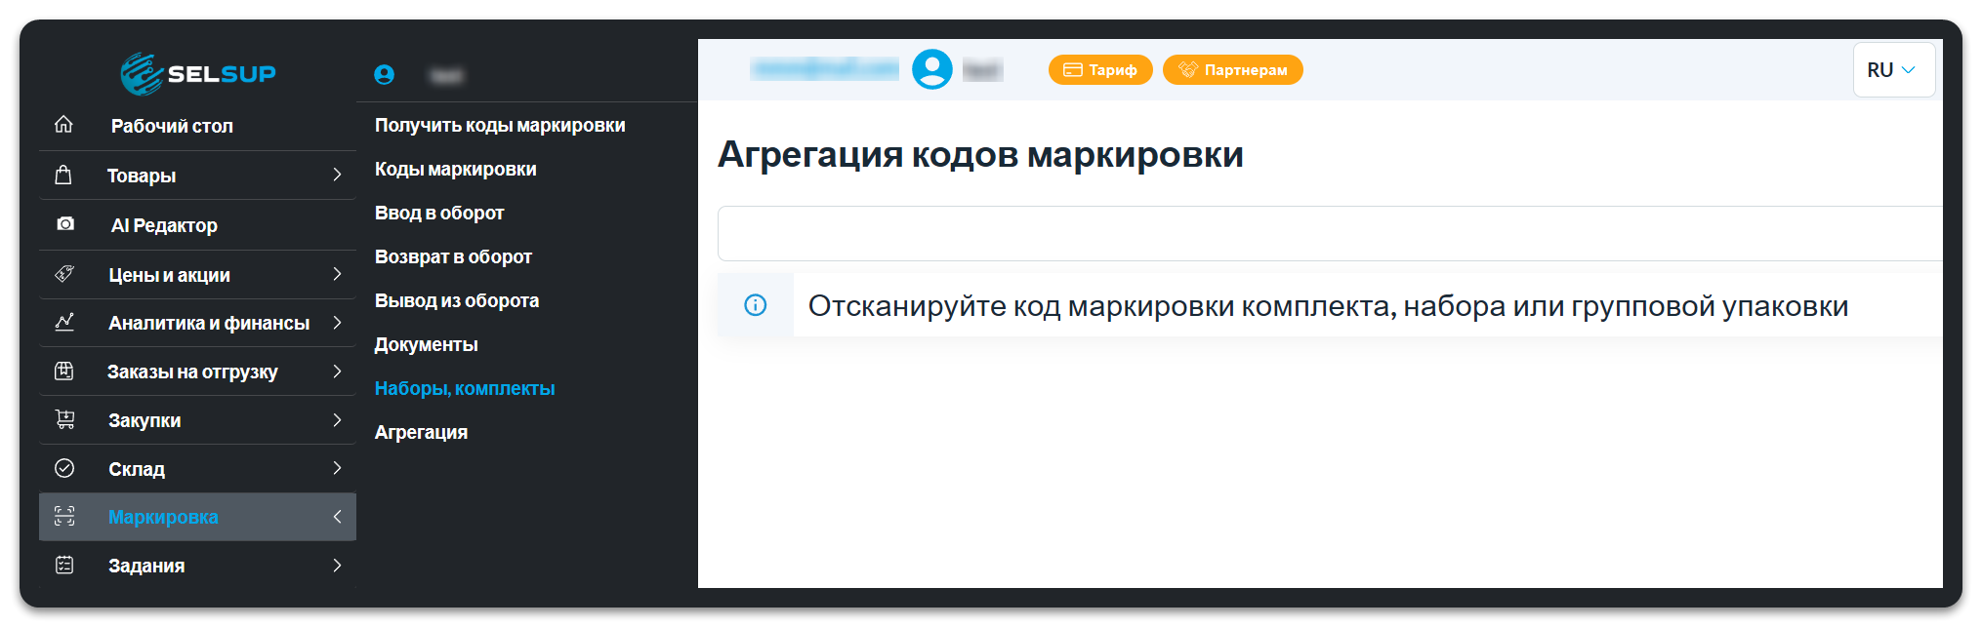1982x627 pixels.
Task: Collapse the Маркировка section chevron
Action: coord(337,517)
